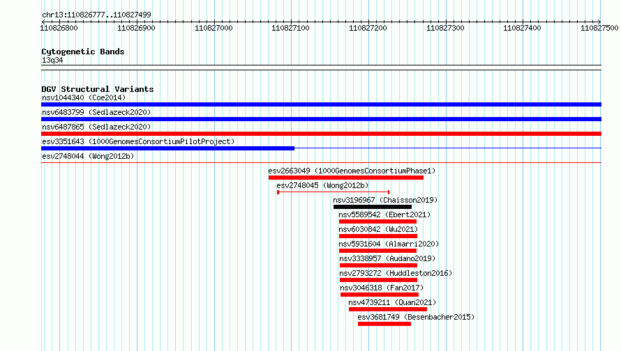Viewport: 621px width, 351px height.
Task: Click the chr13:110826777..110827499 region label
Action: tap(96, 15)
